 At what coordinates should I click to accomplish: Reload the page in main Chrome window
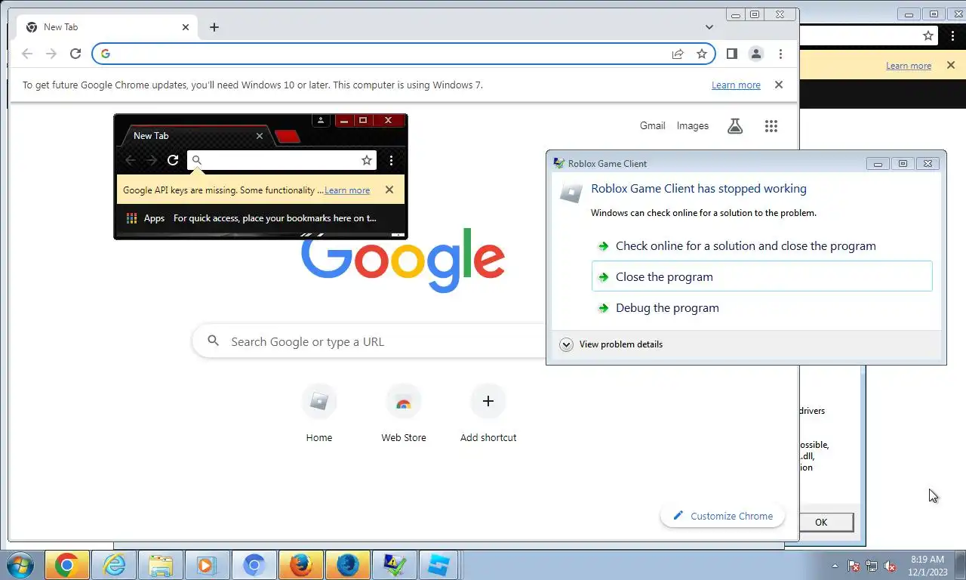pyautogui.click(x=75, y=54)
